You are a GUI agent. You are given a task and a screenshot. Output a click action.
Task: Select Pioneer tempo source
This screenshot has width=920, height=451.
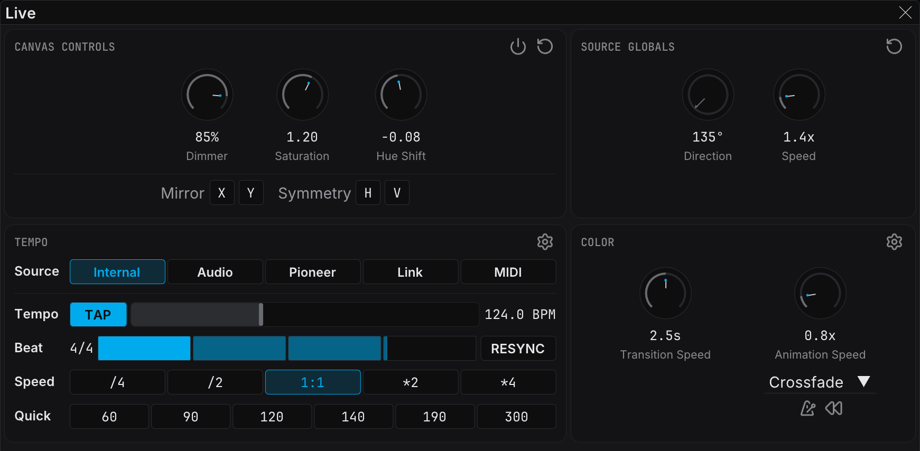[313, 272]
